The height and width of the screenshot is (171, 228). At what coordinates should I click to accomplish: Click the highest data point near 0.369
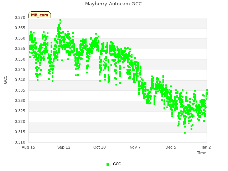(x=60, y=20)
